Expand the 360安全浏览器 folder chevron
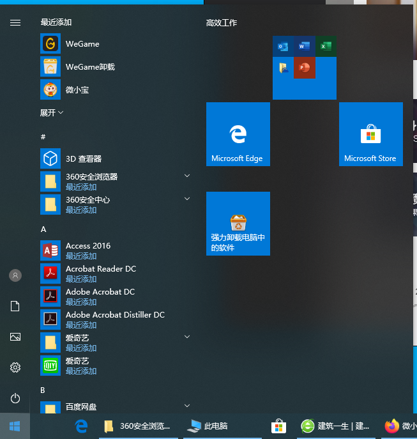The width and height of the screenshot is (417, 439). 187,176
